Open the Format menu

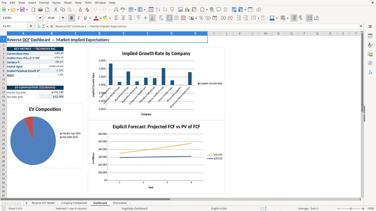coord(44,3)
